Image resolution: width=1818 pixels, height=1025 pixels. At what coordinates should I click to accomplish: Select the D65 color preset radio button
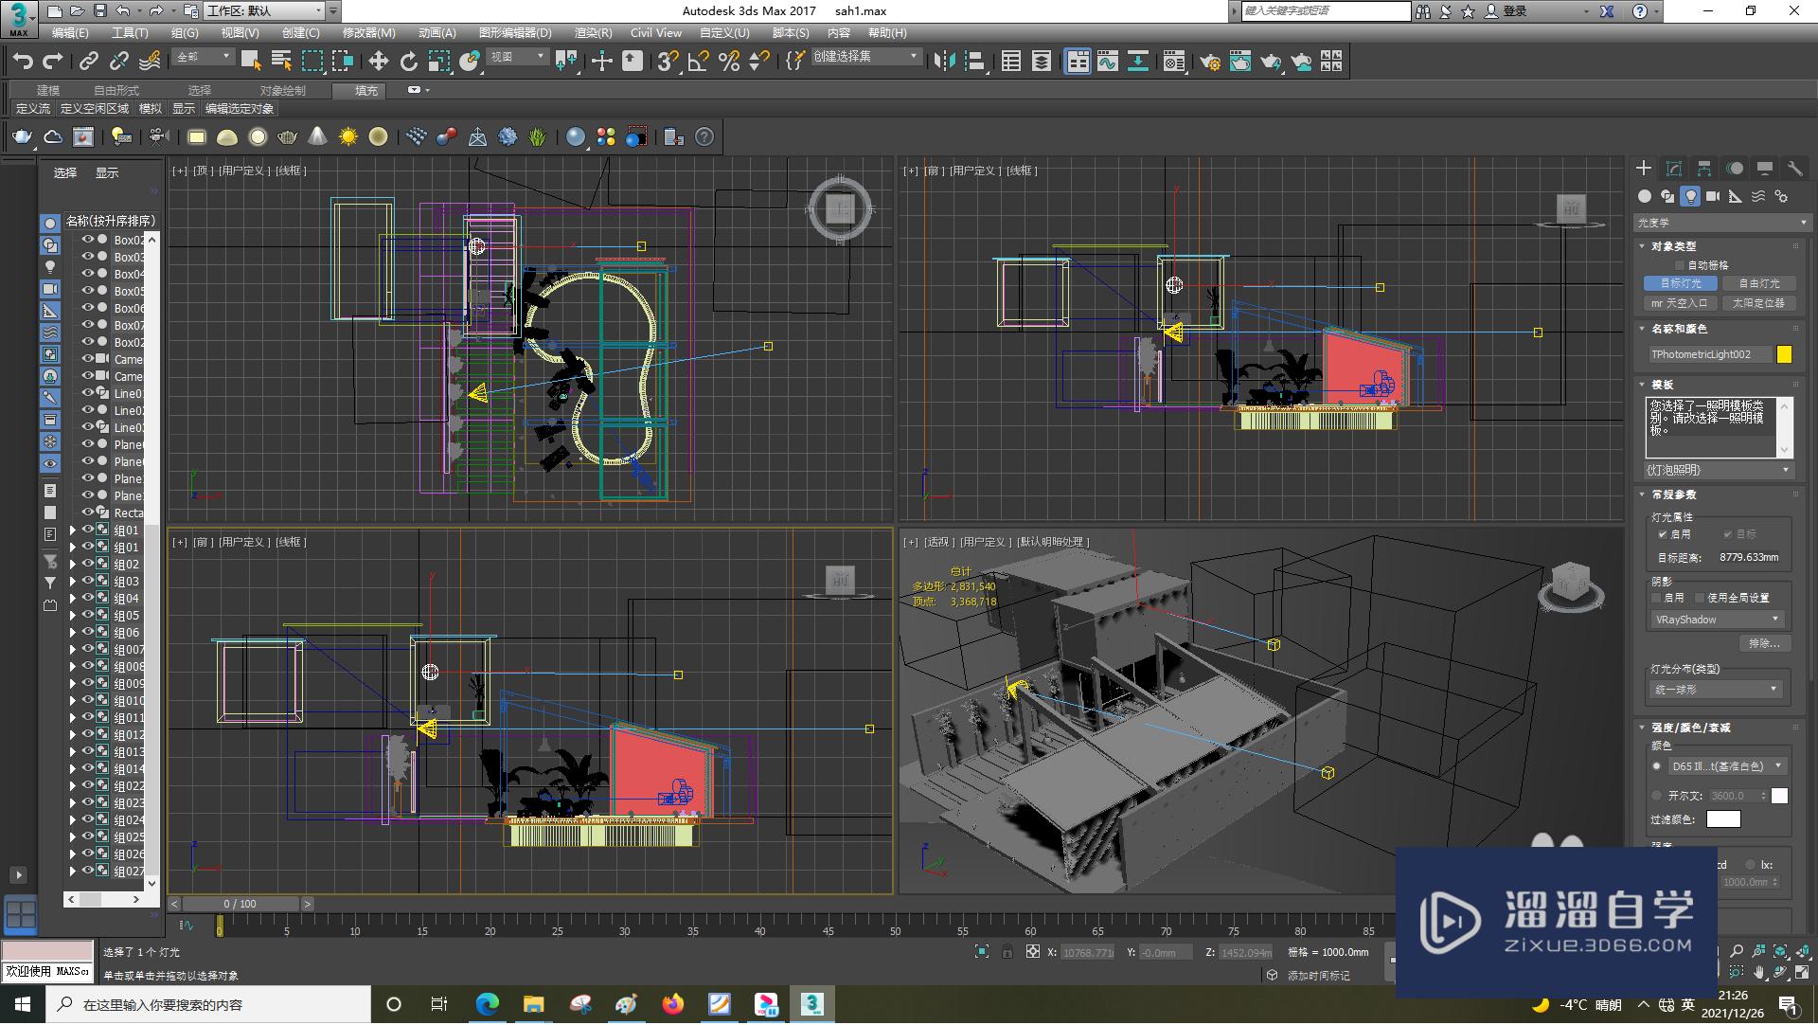[1656, 766]
